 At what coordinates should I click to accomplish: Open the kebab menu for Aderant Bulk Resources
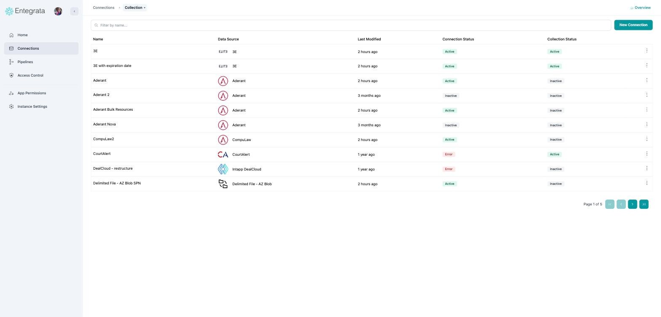647,109
